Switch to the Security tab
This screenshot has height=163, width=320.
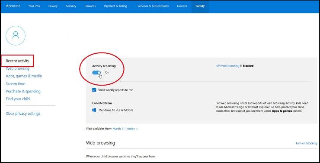(x=71, y=6)
